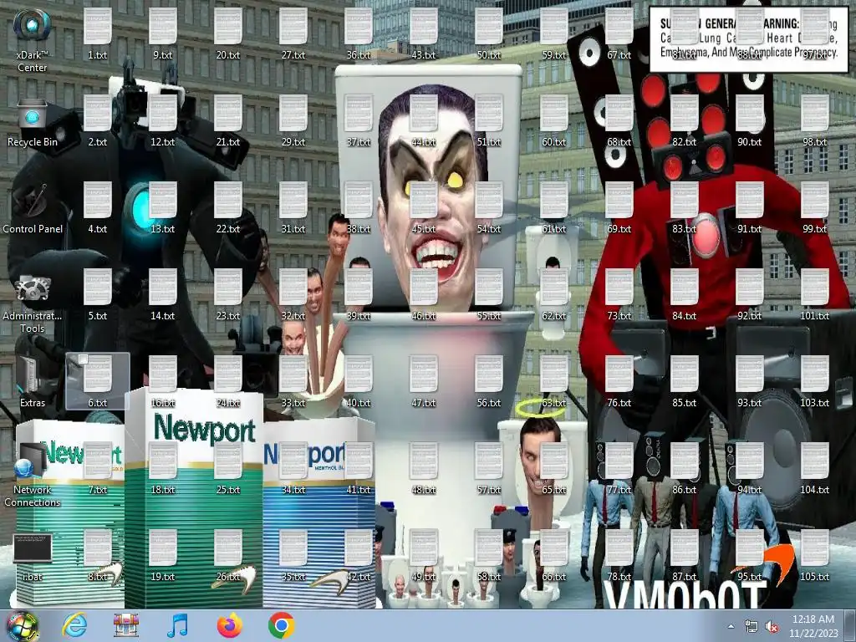Show hidden tray icons arrow

[x=731, y=626]
